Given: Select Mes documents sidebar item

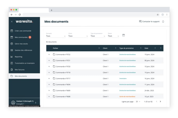Looking at the screenshot, I should (x=24, y=76).
